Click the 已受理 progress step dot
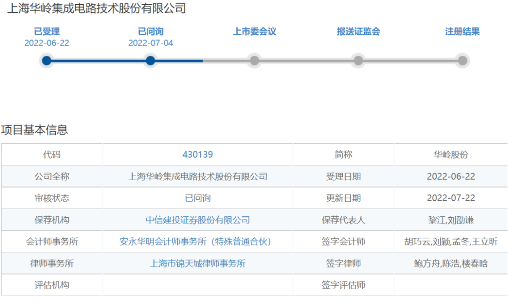This screenshot has height=307, width=508. click(47, 61)
